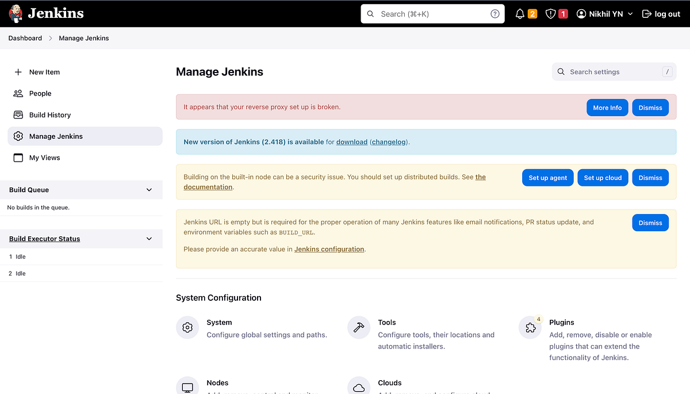The image size is (690, 394).
Task: Open the Jenkins 2.418 changelog link
Action: tap(389, 141)
